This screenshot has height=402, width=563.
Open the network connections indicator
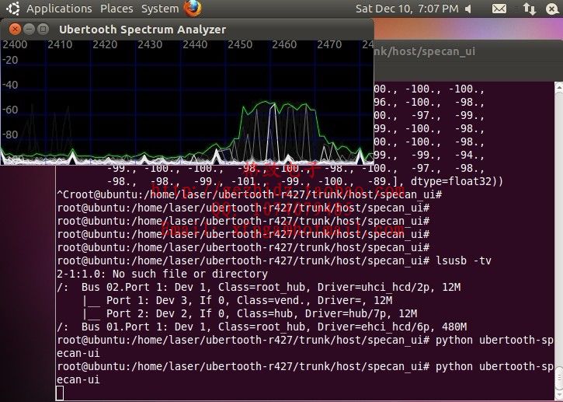coord(530,9)
